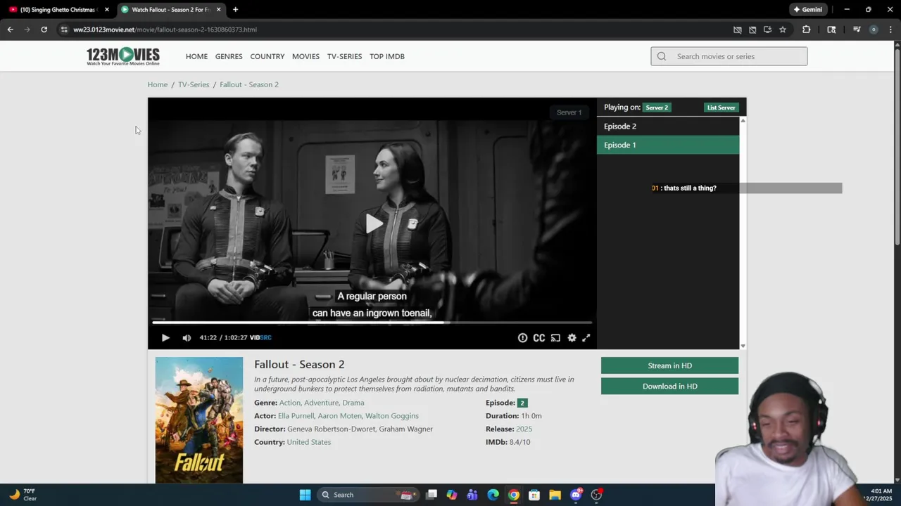Open TOP IMDB nav item
901x506 pixels.
pos(387,56)
